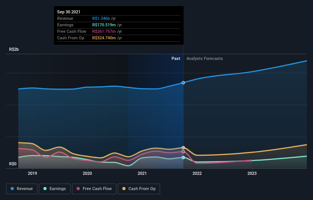Image resolution: width=313 pixels, height=200 pixels.
Task: Click the orange Cash From Op legend dot
Action: (x=124, y=189)
